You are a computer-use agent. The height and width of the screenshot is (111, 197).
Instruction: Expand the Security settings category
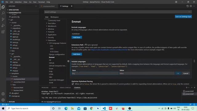(x=46, y=37)
